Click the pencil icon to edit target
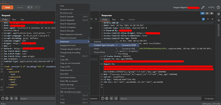 pos(203,7)
